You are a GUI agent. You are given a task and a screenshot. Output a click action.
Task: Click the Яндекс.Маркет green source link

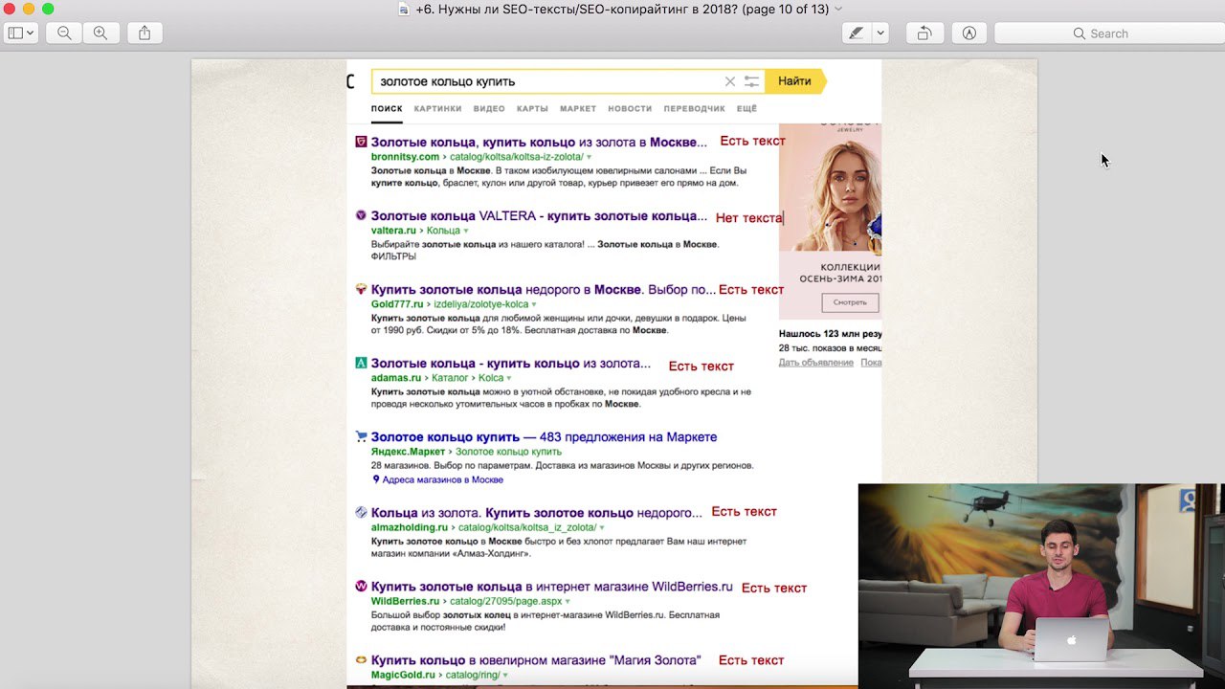[409, 452]
